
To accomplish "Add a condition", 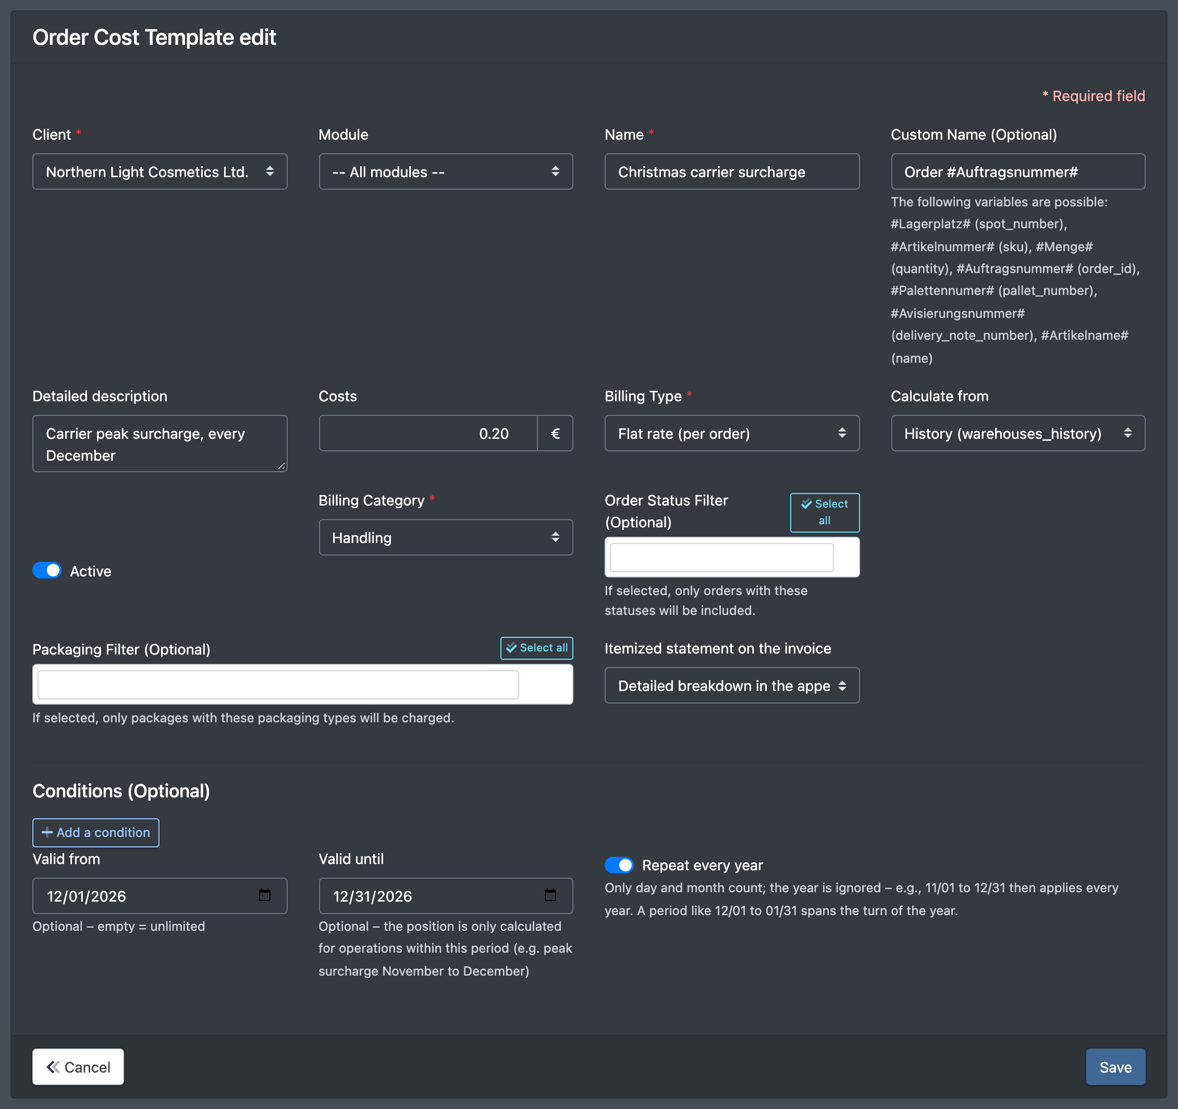I will pyautogui.click(x=95, y=832).
